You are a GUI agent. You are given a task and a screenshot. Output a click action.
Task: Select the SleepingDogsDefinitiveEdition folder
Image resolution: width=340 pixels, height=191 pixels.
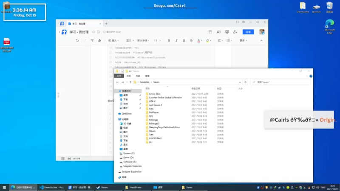click(164, 127)
